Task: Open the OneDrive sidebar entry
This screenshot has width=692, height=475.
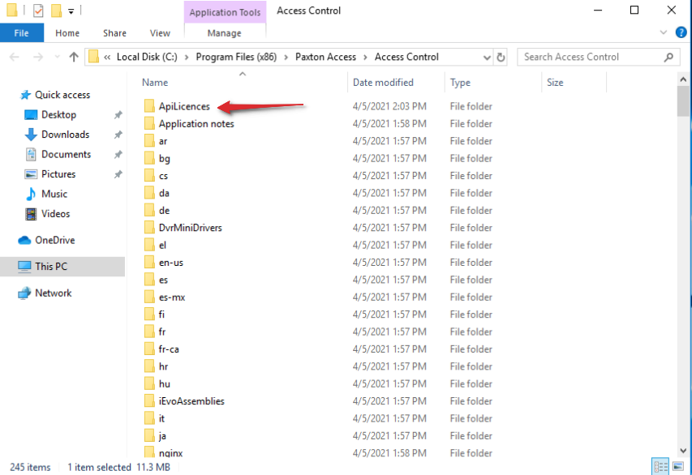Action: pos(54,240)
